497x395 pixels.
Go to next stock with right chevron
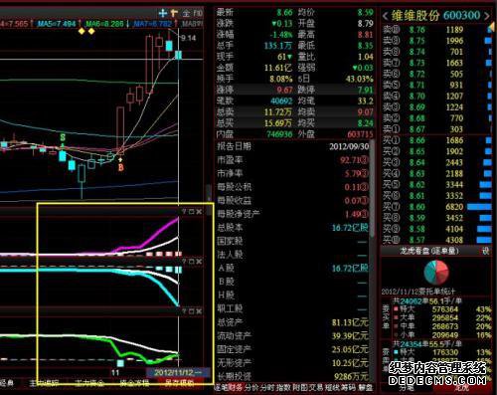point(486,16)
